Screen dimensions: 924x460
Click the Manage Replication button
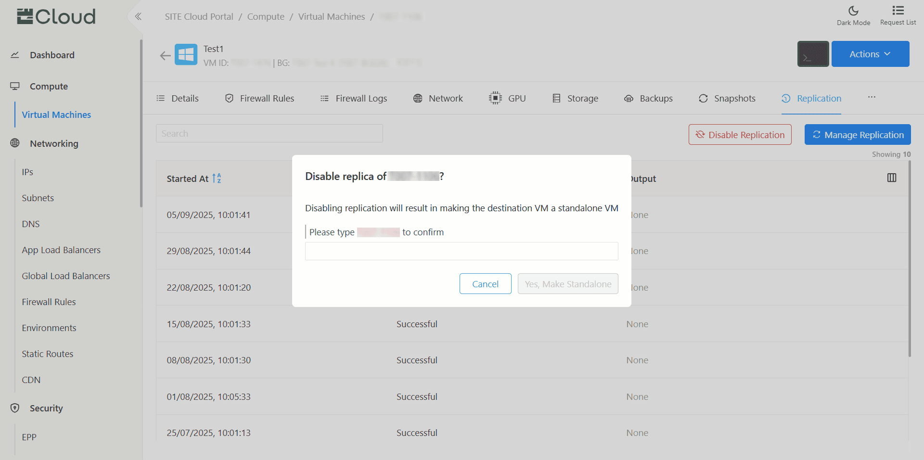coord(858,135)
